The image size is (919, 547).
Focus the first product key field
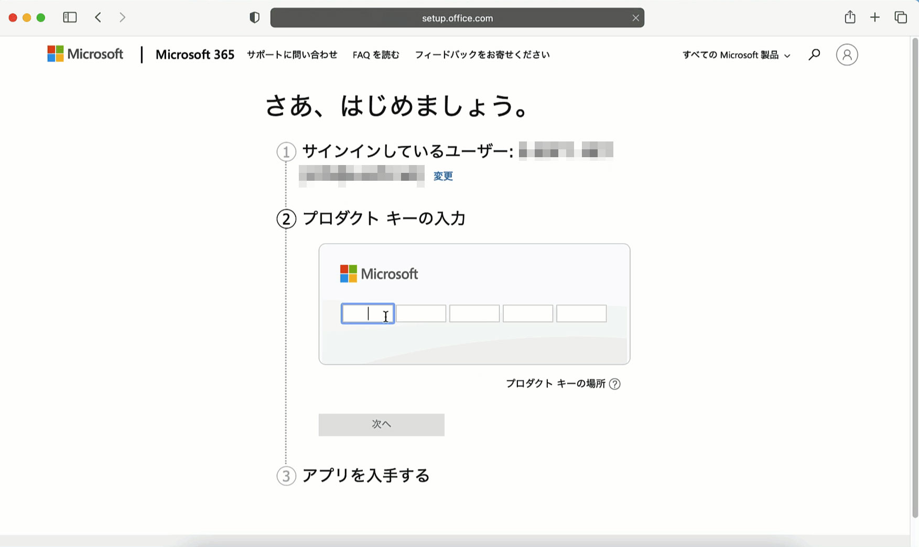367,313
